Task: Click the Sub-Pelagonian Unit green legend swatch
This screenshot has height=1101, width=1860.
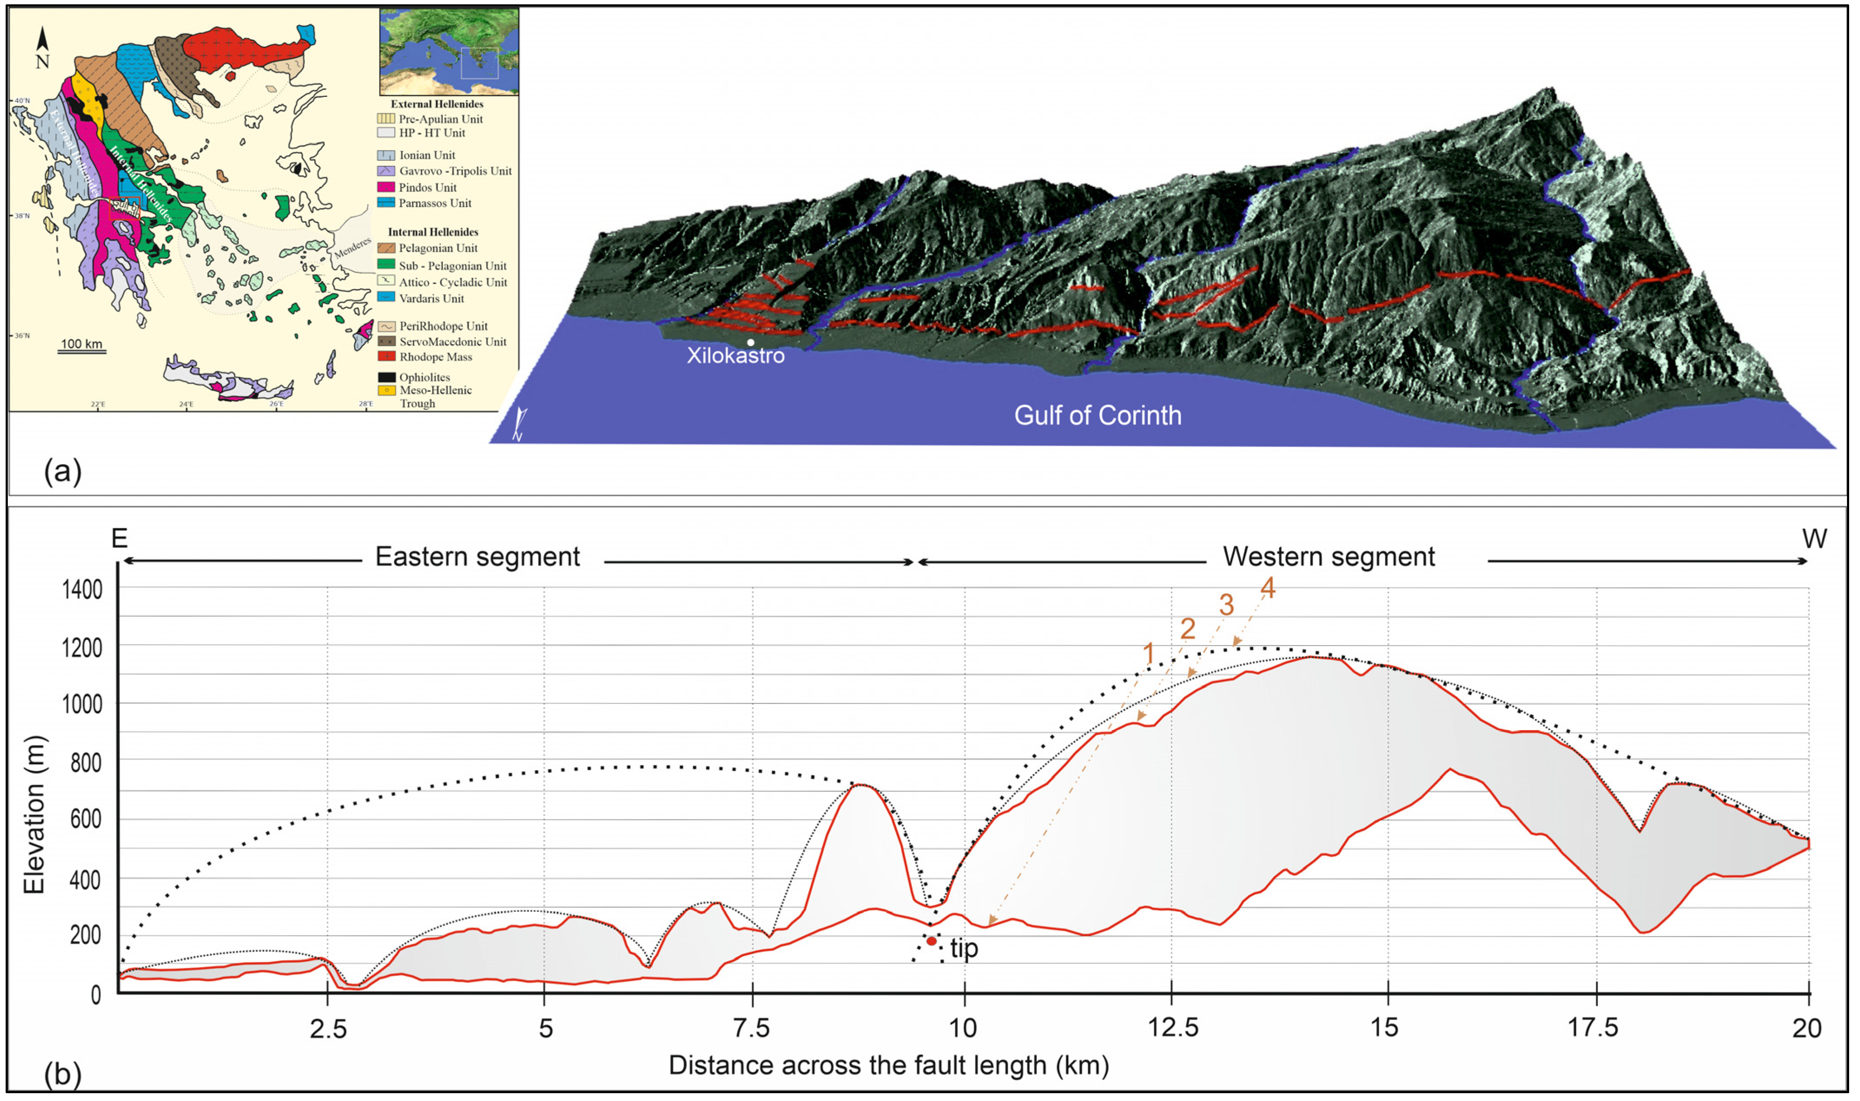Action: coord(386,265)
